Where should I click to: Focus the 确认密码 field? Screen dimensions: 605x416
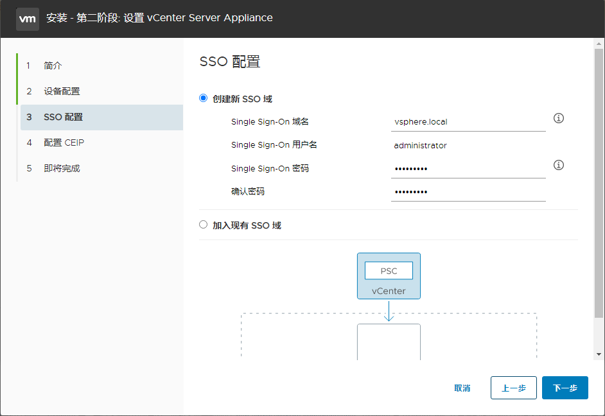pyautogui.click(x=468, y=192)
